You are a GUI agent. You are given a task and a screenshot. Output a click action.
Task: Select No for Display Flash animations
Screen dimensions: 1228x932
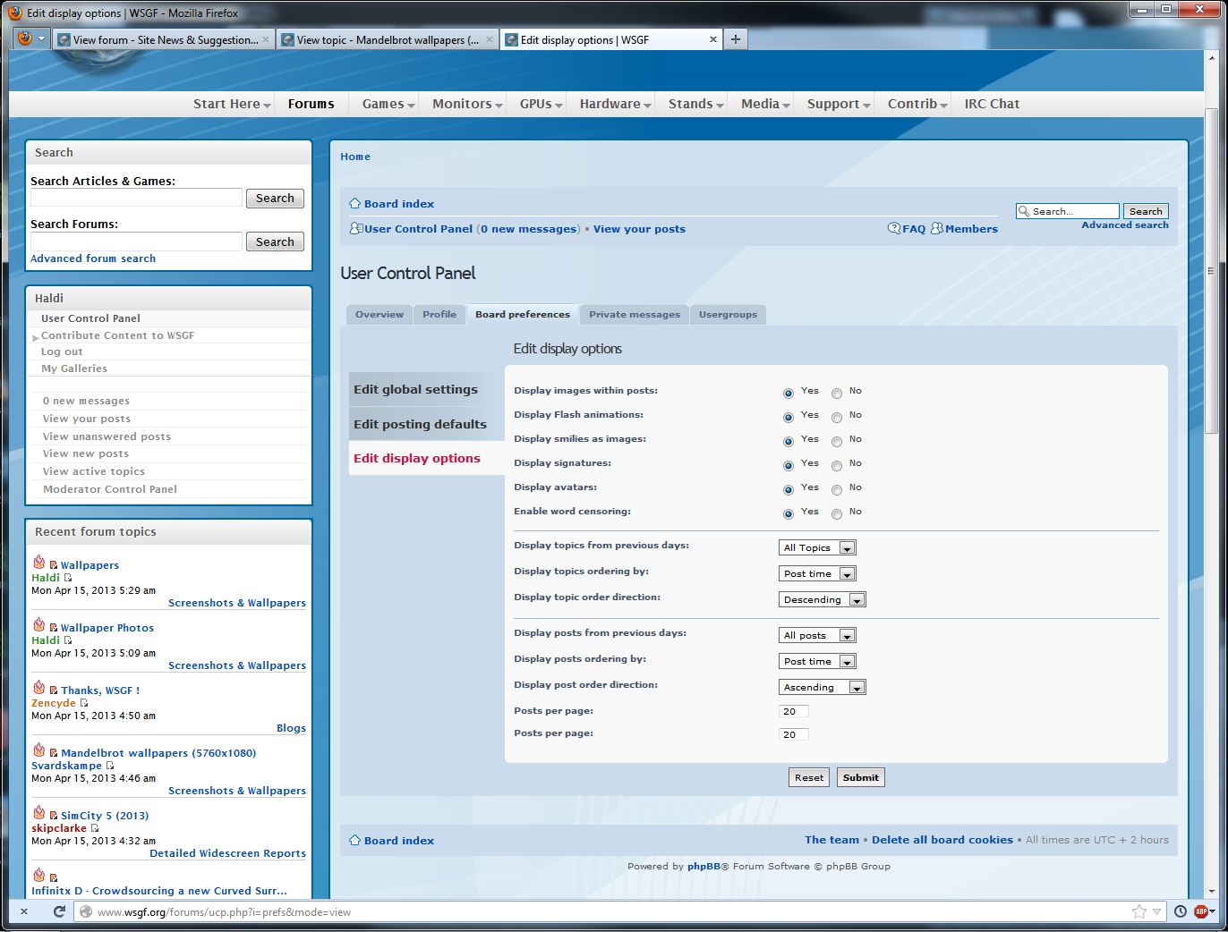coord(837,418)
